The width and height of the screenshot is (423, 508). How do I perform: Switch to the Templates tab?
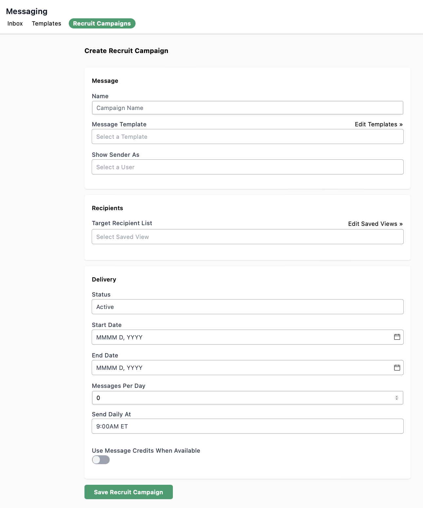46,24
